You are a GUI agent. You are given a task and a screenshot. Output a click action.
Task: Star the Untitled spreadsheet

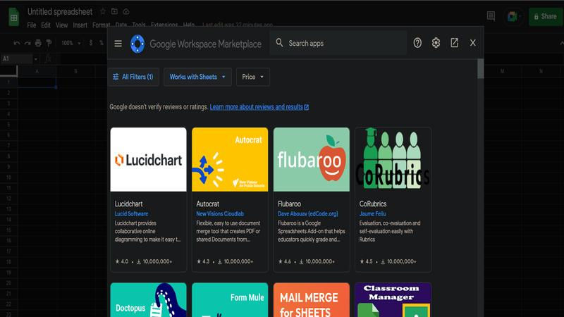click(103, 11)
